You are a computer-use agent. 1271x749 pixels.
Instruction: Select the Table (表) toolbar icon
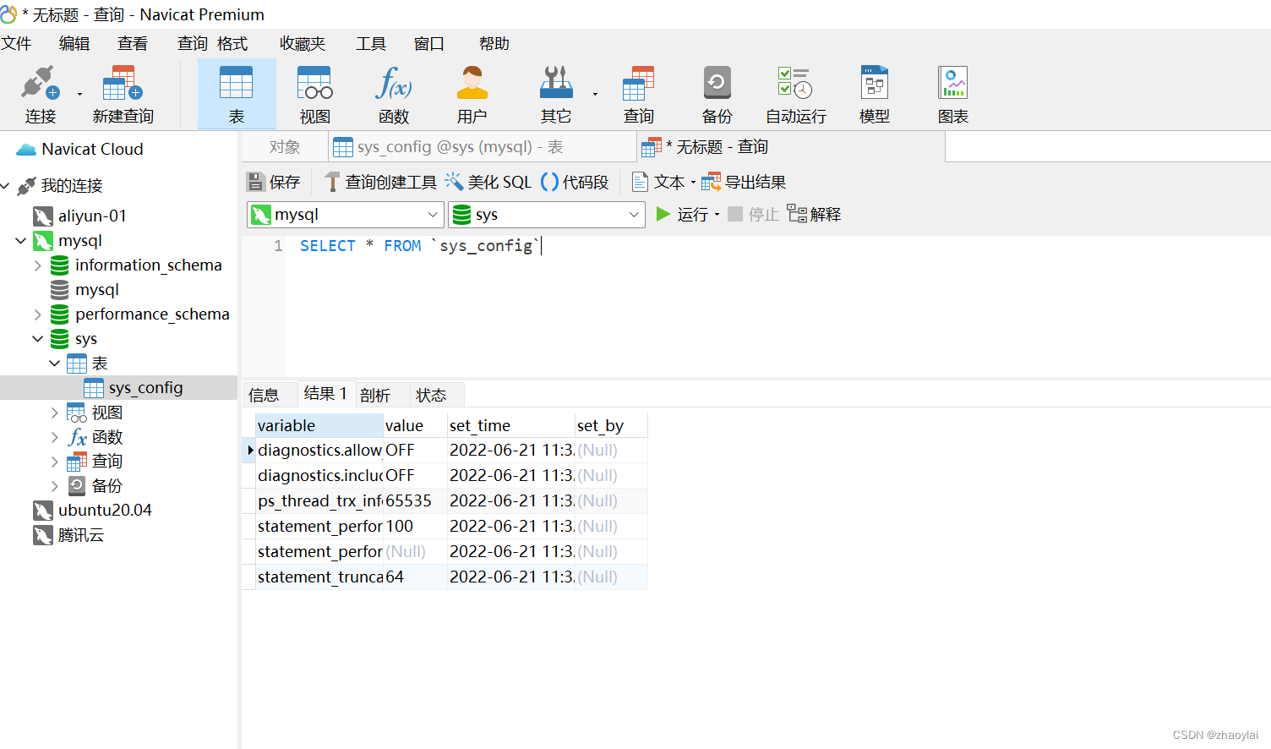click(x=237, y=94)
